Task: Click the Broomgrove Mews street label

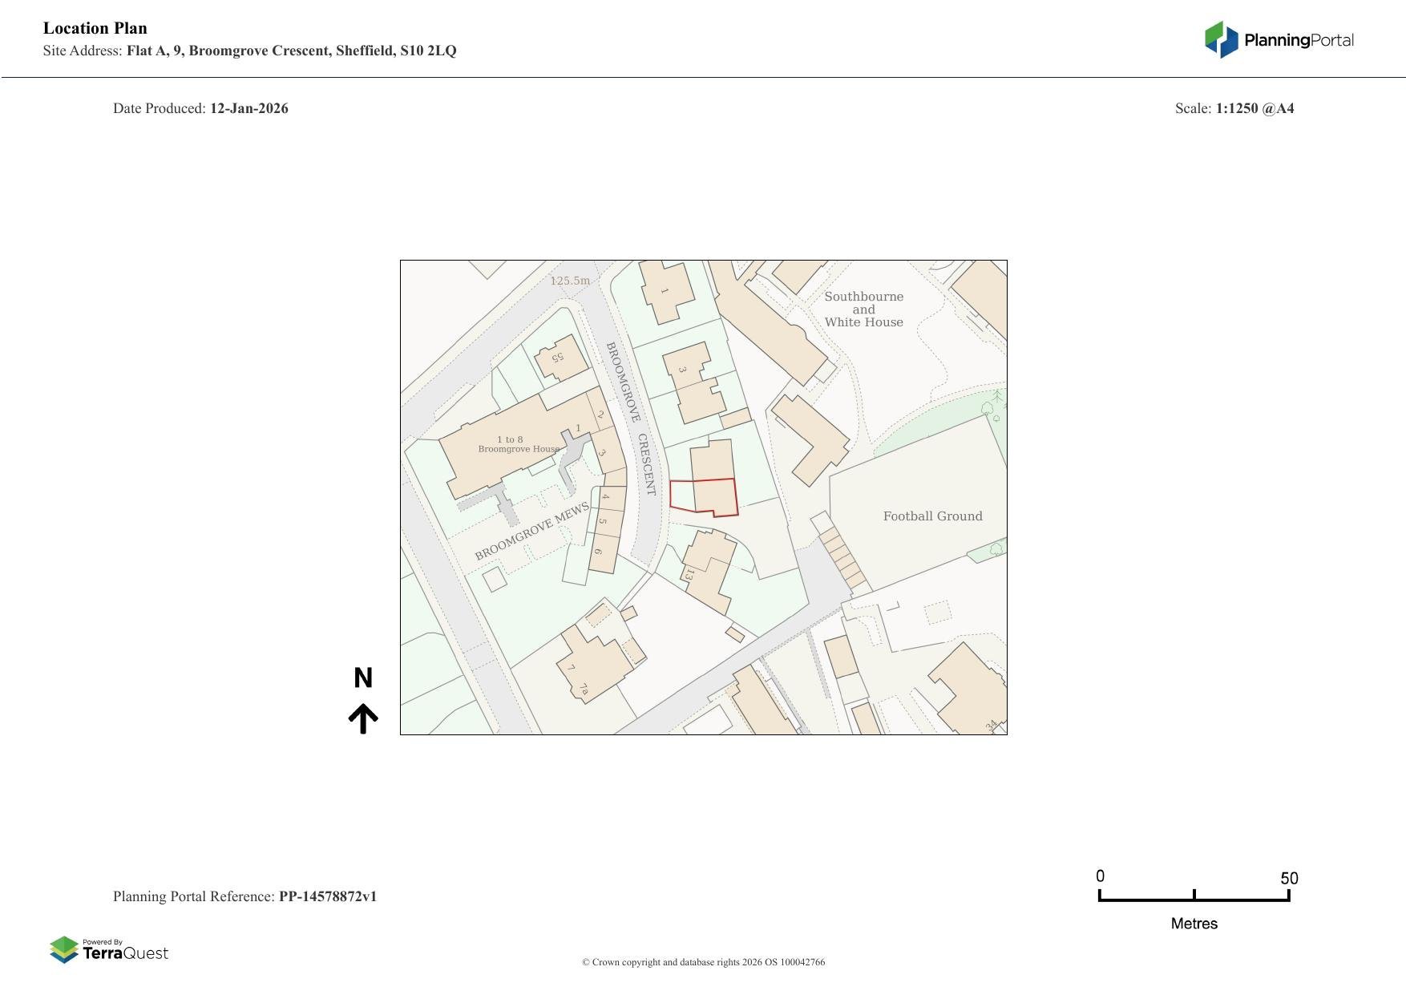Action: point(531,532)
